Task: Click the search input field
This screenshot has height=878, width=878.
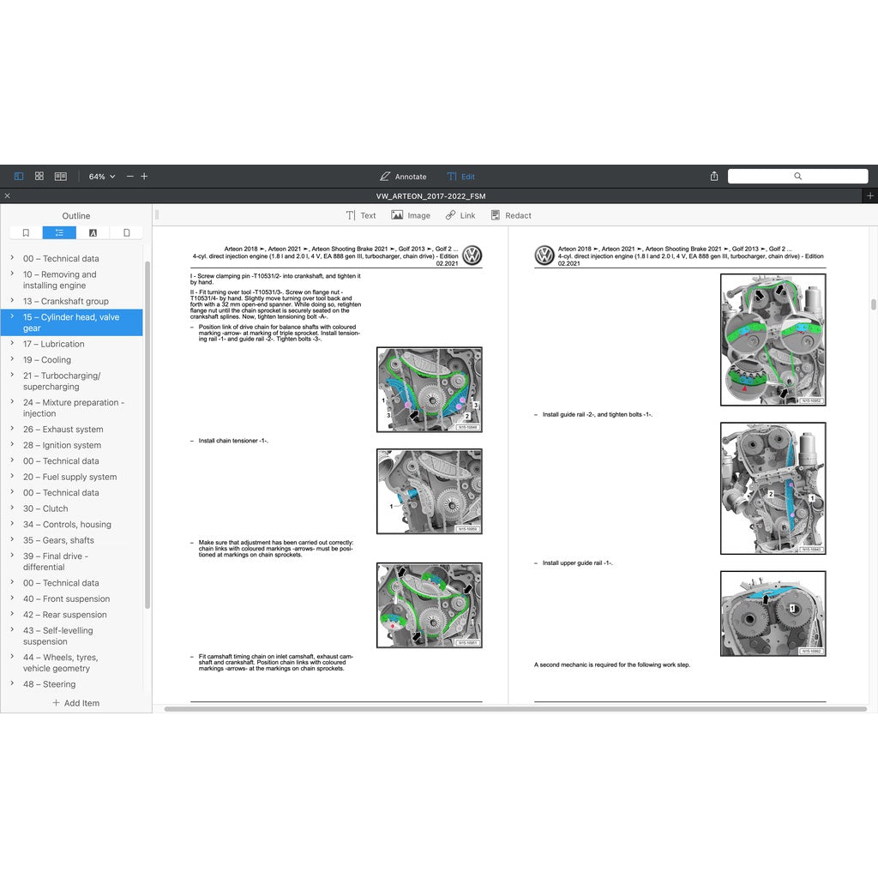Action: click(797, 176)
